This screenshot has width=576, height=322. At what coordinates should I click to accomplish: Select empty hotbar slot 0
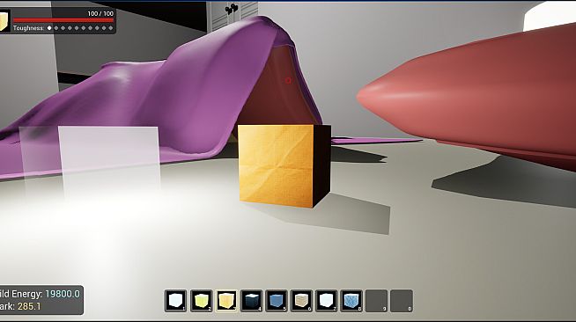coord(402,301)
